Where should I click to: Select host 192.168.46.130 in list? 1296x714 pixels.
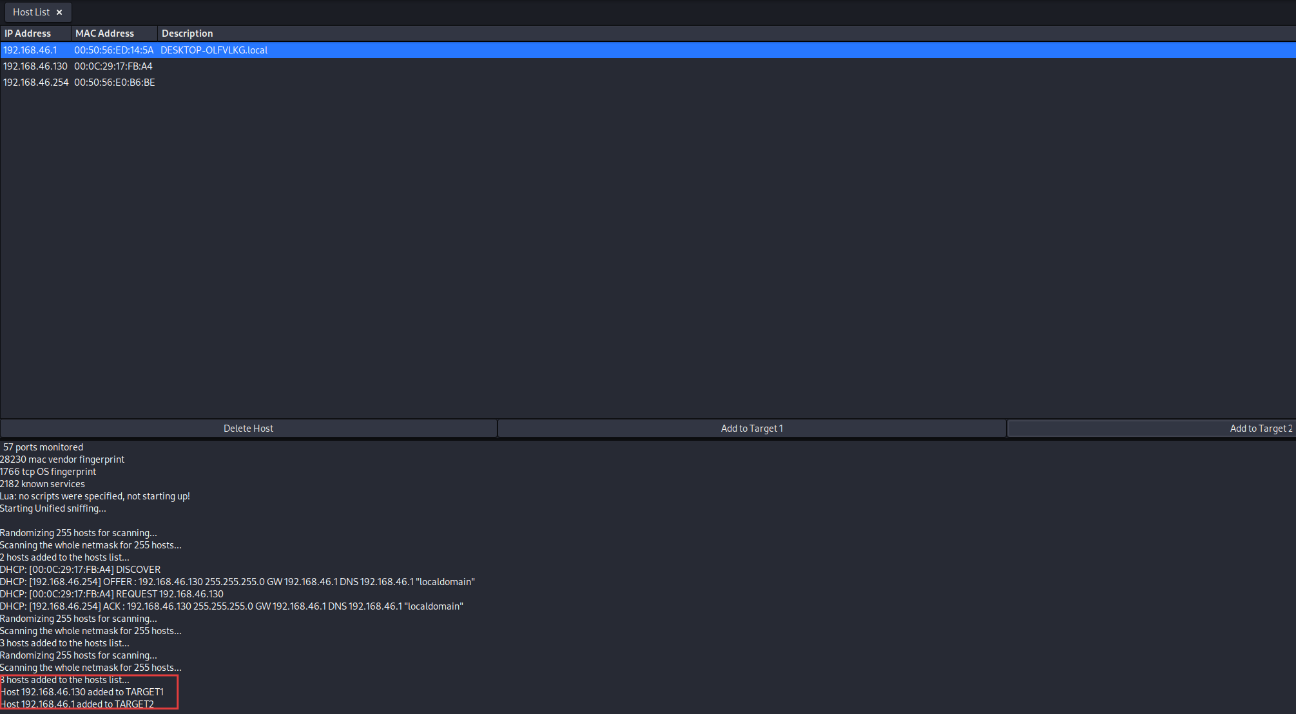click(x=35, y=66)
